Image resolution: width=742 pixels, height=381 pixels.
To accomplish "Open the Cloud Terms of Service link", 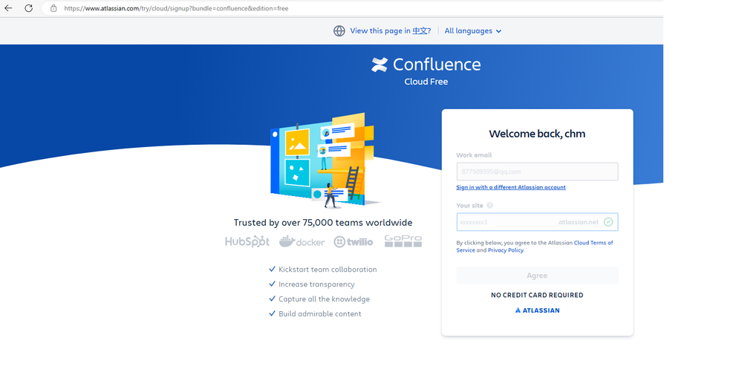I will [534, 246].
